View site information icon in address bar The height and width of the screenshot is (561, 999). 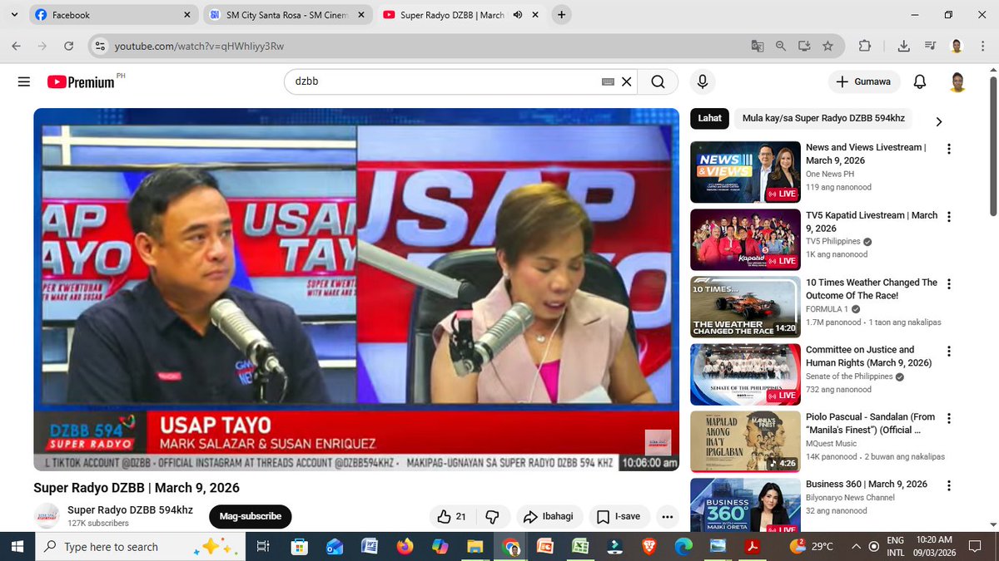pyautogui.click(x=99, y=46)
